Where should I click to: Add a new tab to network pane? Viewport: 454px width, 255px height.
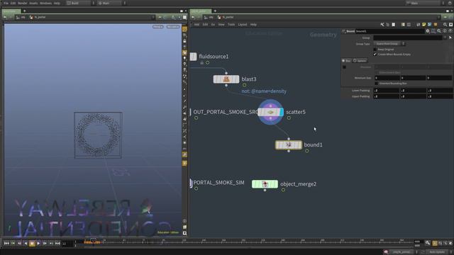pos(215,11)
